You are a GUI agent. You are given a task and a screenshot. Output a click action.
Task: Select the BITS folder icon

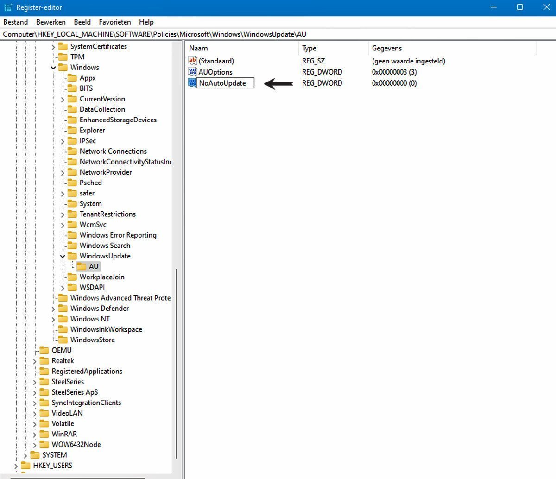click(72, 88)
